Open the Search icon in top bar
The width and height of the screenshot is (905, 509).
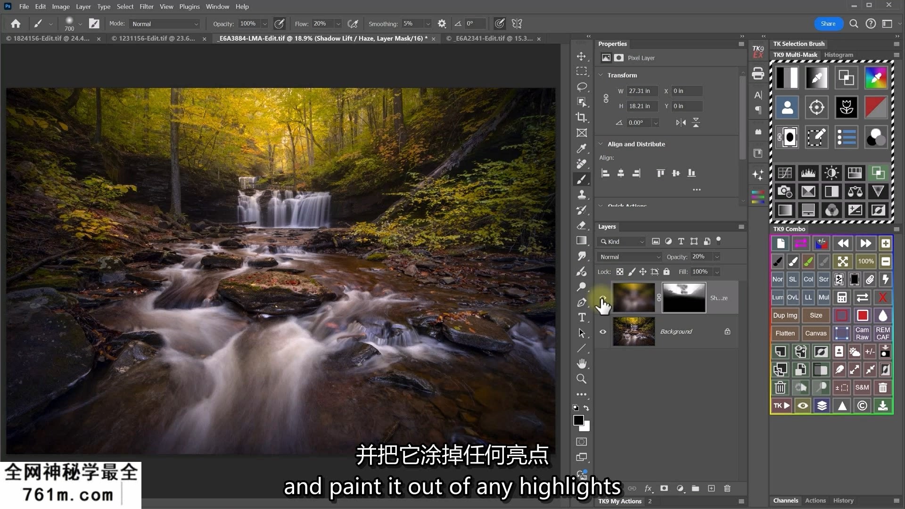[x=854, y=24]
